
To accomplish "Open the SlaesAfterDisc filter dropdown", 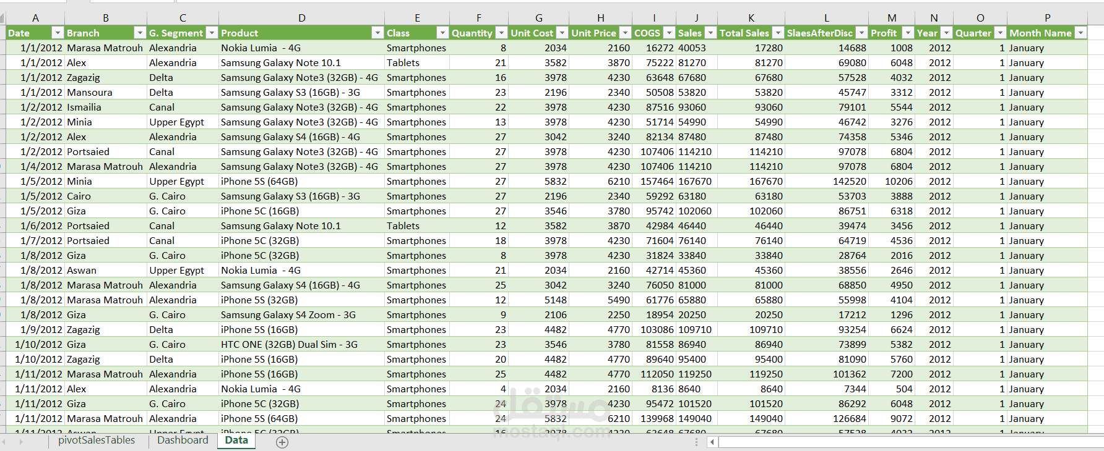I will click(x=861, y=33).
